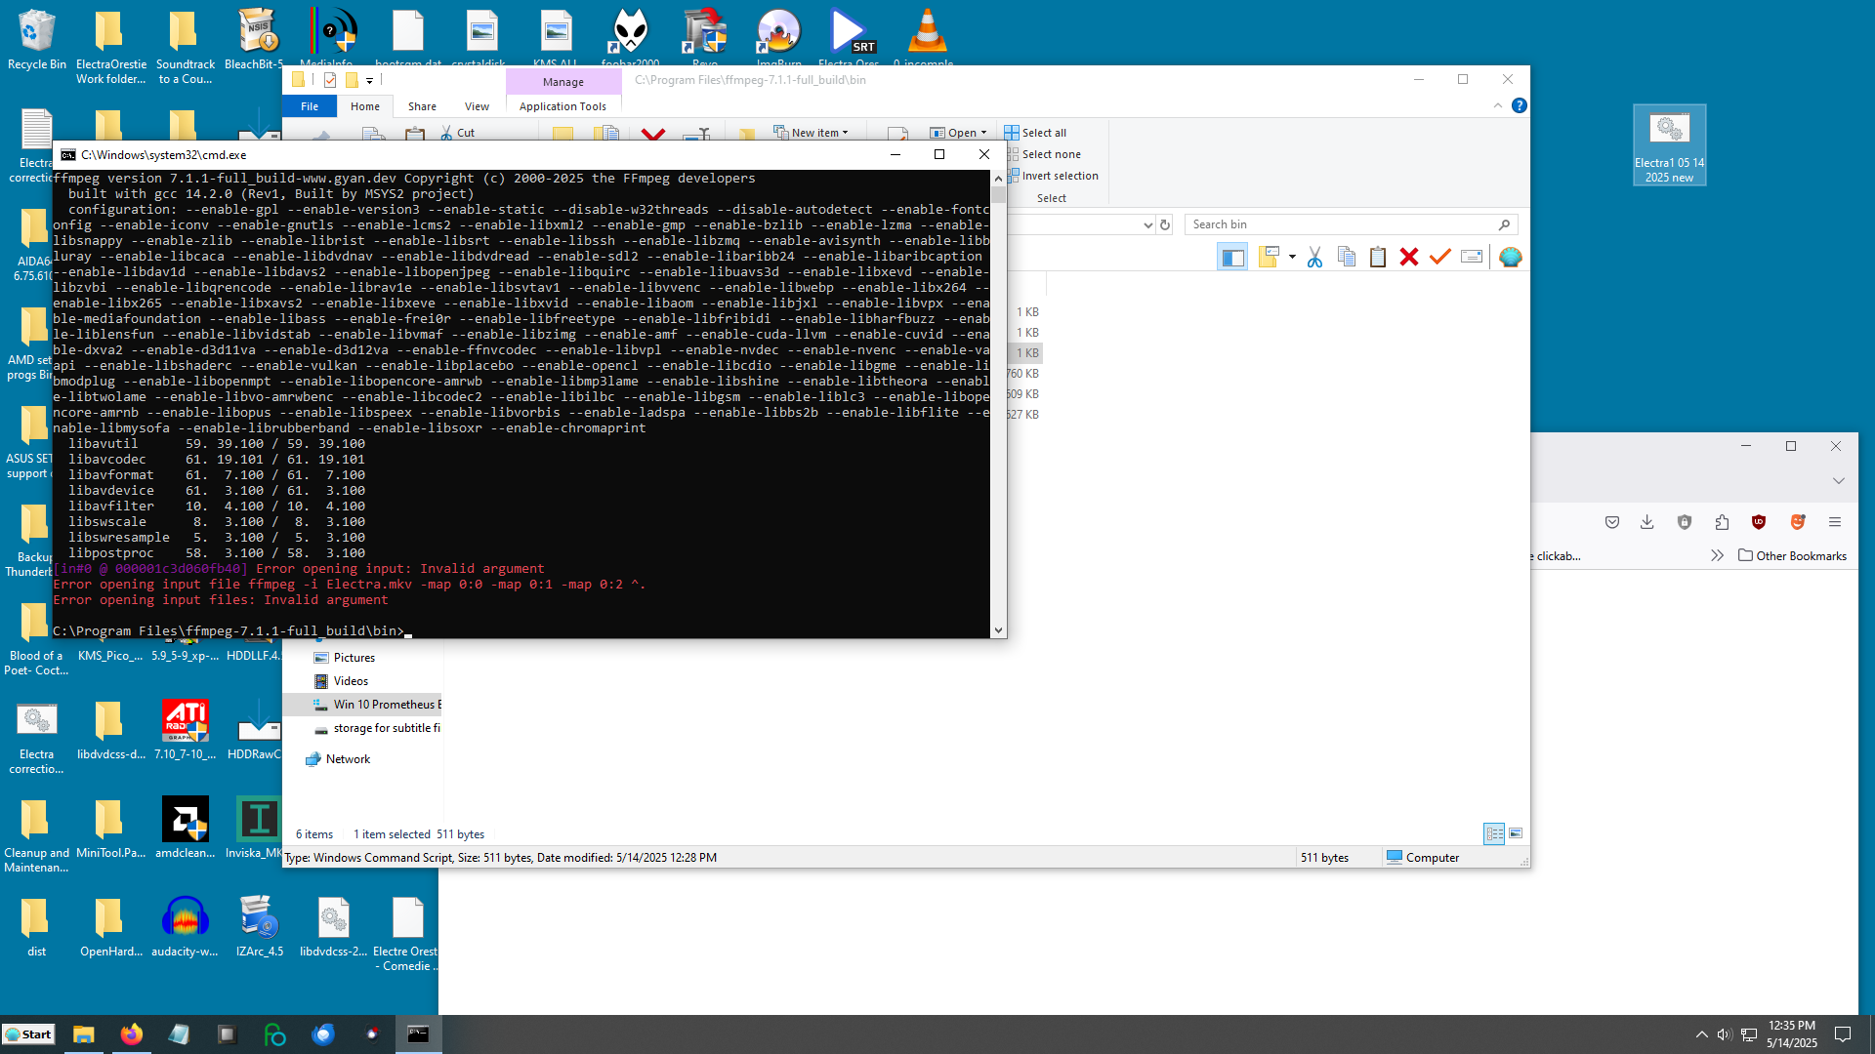1875x1054 pixels.
Task: Open the notification center icon
Action: tap(1843, 1034)
